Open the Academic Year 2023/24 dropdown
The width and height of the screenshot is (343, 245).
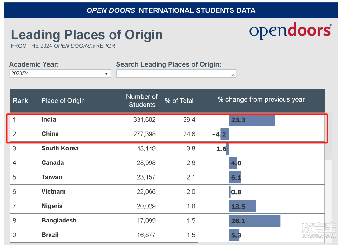point(60,73)
